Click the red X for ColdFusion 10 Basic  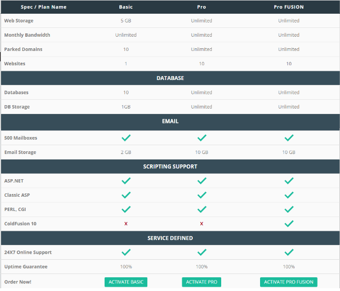[126, 224]
